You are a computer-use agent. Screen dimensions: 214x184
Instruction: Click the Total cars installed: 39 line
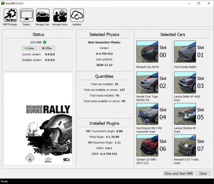coord(104,84)
